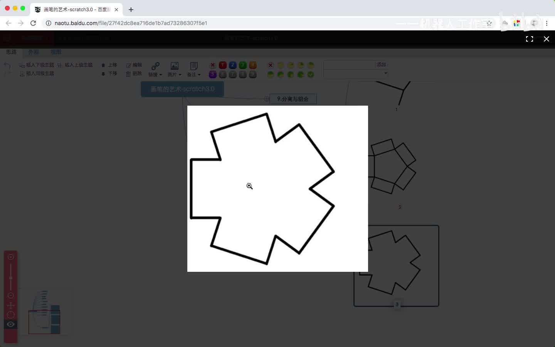This screenshot has width=555, height=347.
Task: Open the red 百度脑图 dropdown menu
Action: [34, 38]
